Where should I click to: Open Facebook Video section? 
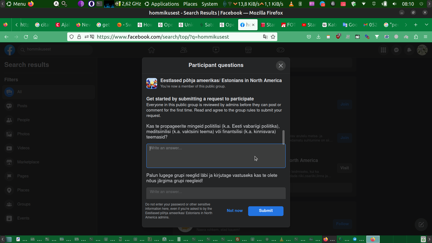tap(216, 50)
